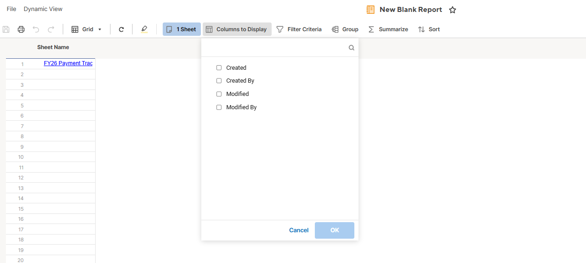Open the FY26 Payment Trac sheet link
Image resolution: width=586 pixels, height=263 pixels.
point(68,63)
